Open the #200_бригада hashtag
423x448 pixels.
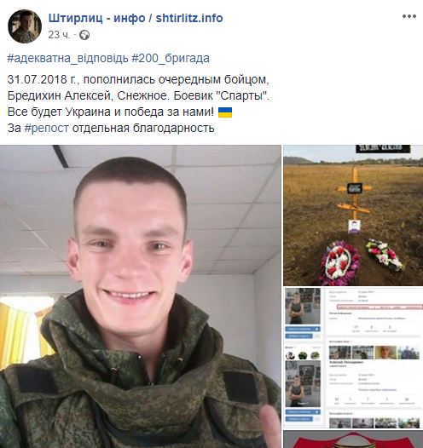(171, 58)
